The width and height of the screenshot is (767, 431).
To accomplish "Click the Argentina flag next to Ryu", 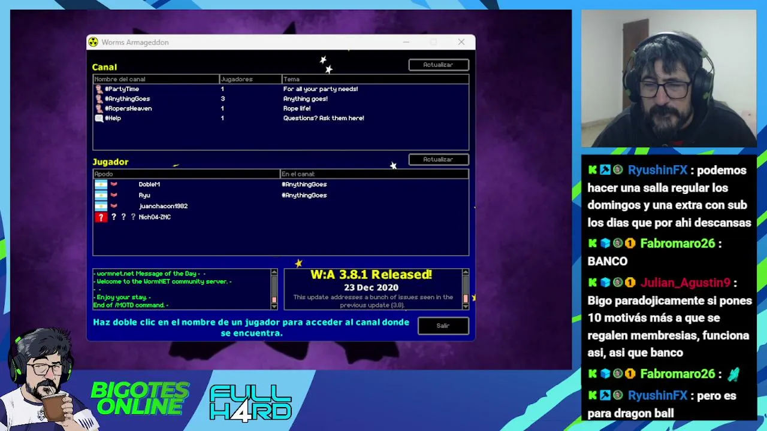I will pyautogui.click(x=101, y=195).
